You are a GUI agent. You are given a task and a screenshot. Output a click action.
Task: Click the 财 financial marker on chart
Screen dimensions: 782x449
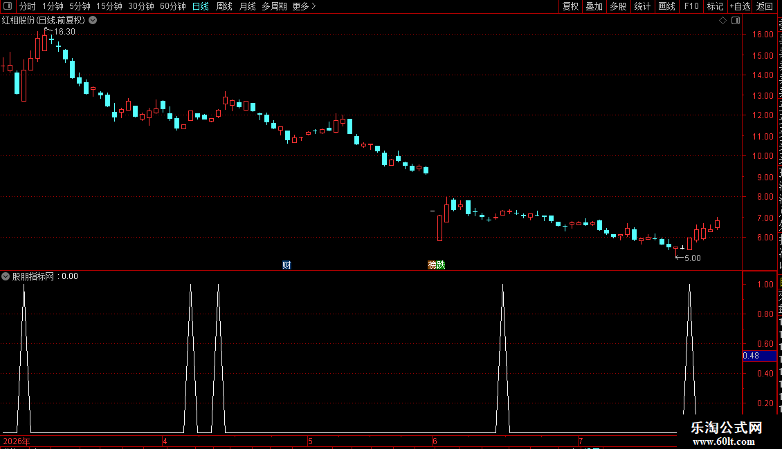[287, 265]
